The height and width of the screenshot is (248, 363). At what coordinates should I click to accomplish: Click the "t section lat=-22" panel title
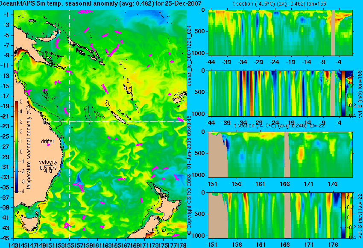pyautogui.click(x=279, y=126)
